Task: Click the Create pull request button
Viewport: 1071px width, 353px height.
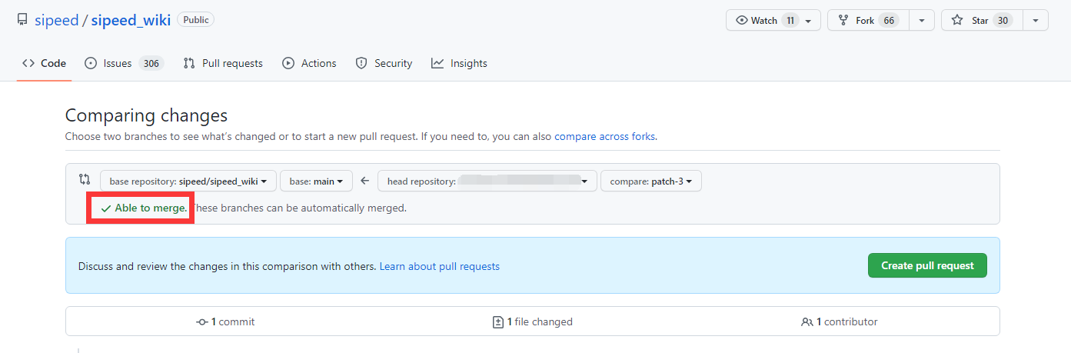Action: (927, 265)
